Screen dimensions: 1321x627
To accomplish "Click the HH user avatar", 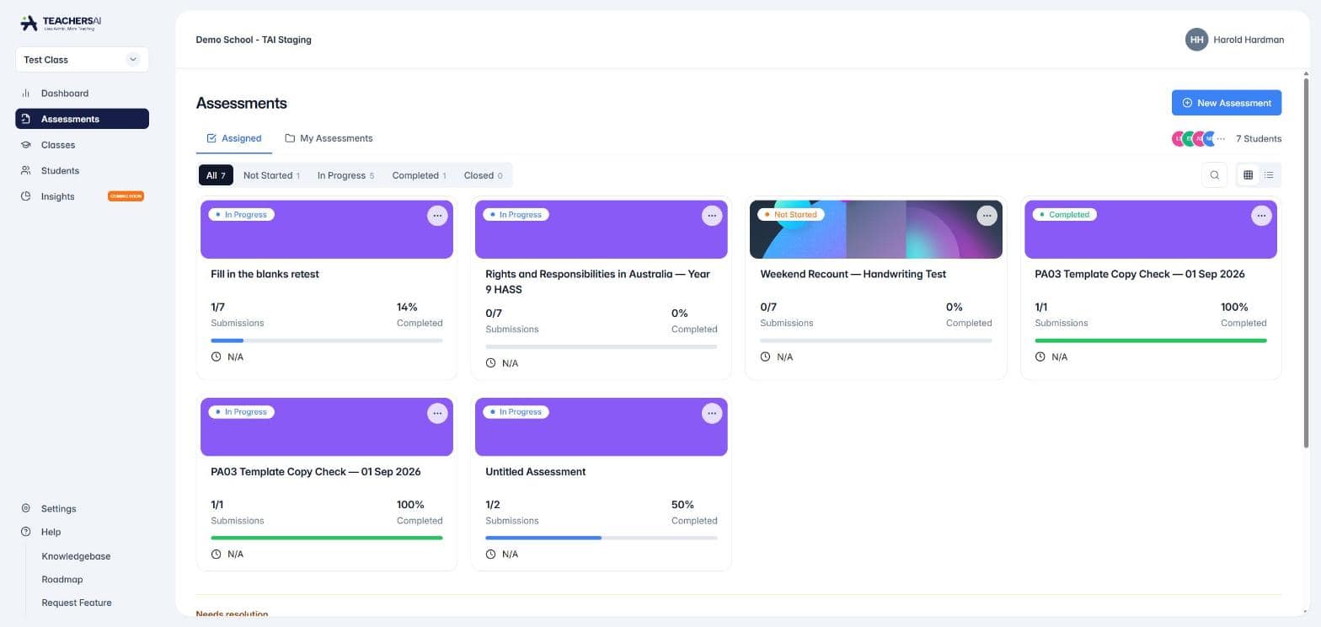I will pyautogui.click(x=1196, y=40).
